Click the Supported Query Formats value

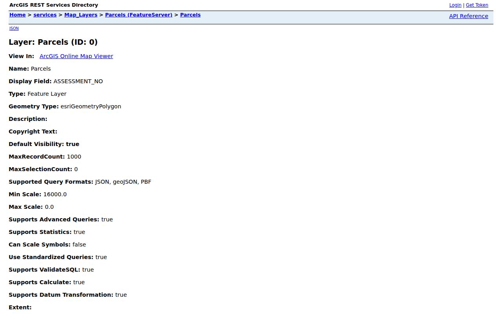123,182
